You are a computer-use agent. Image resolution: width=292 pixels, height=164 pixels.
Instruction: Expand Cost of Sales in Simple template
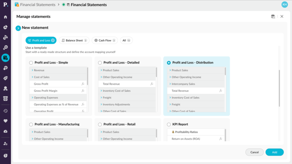click(32, 77)
